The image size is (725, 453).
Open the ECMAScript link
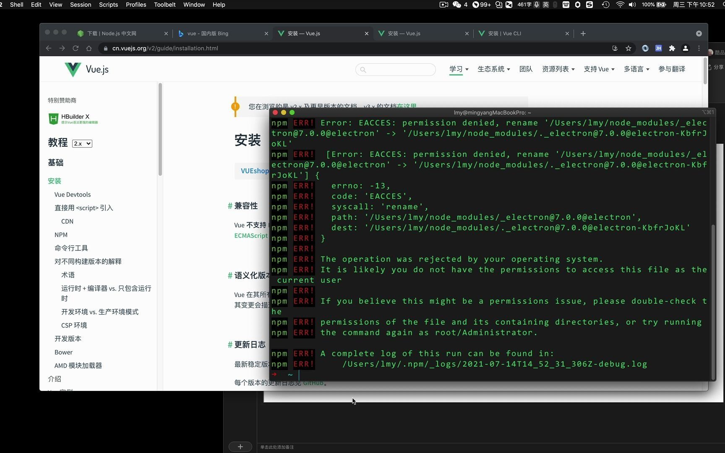[x=251, y=236]
